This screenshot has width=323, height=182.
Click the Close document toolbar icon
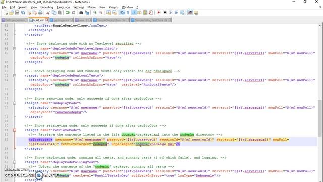(29, 13)
